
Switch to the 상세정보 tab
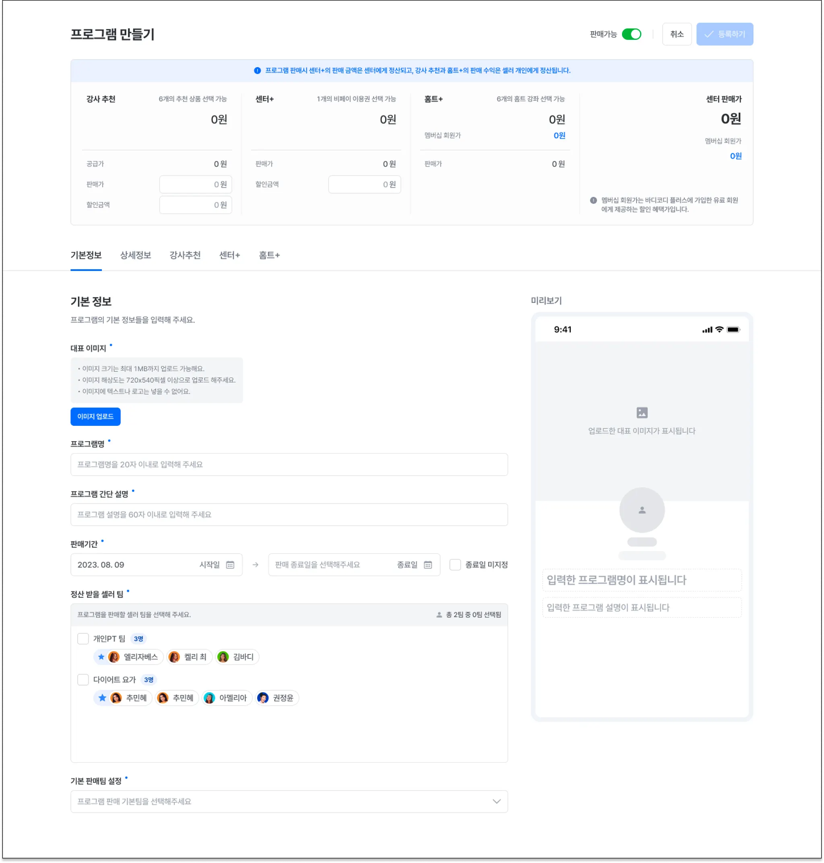pos(135,255)
